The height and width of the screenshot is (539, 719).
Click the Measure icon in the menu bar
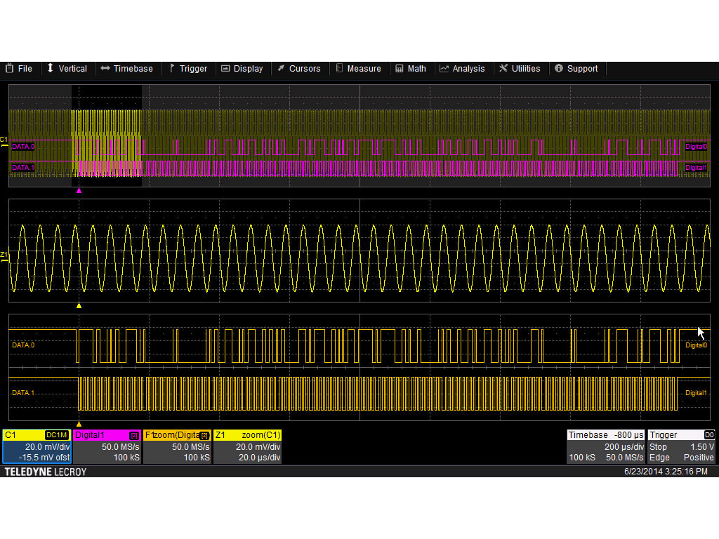(x=338, y=68)
